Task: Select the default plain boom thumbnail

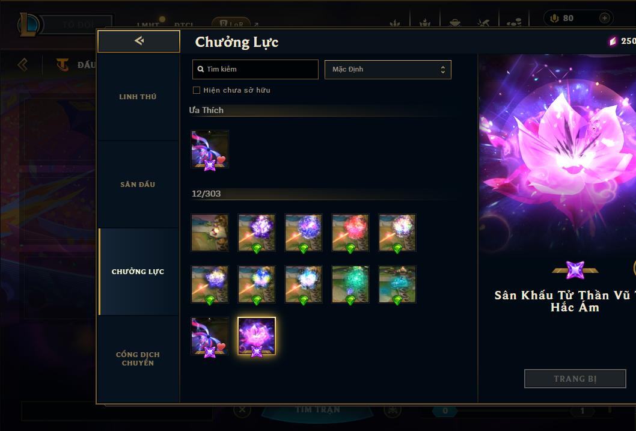Action: coord(210,233)
